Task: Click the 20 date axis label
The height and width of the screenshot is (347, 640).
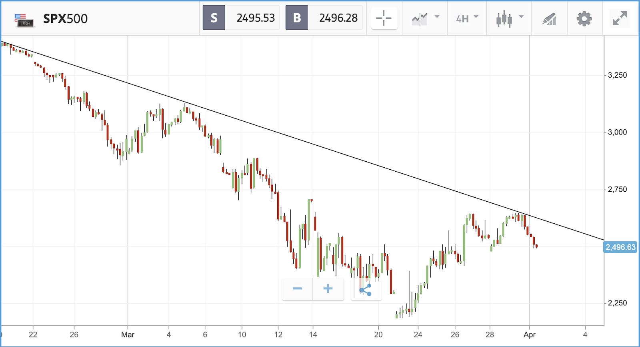Action: coord(378,335)
